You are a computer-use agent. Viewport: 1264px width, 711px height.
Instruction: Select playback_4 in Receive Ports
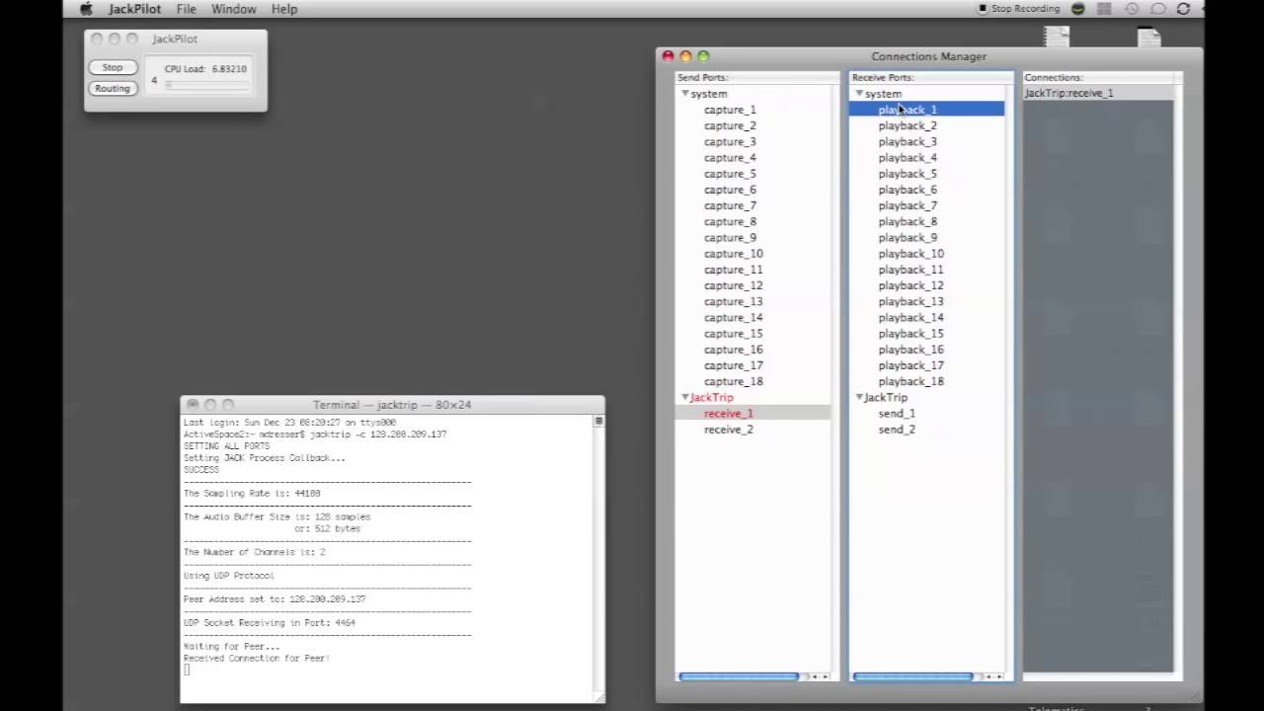[908, 158]
